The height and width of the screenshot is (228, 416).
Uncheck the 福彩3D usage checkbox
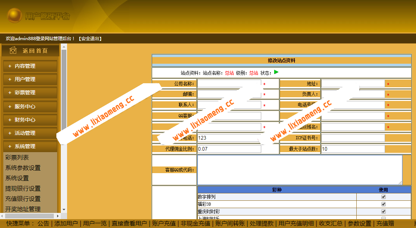click(383, 204)
